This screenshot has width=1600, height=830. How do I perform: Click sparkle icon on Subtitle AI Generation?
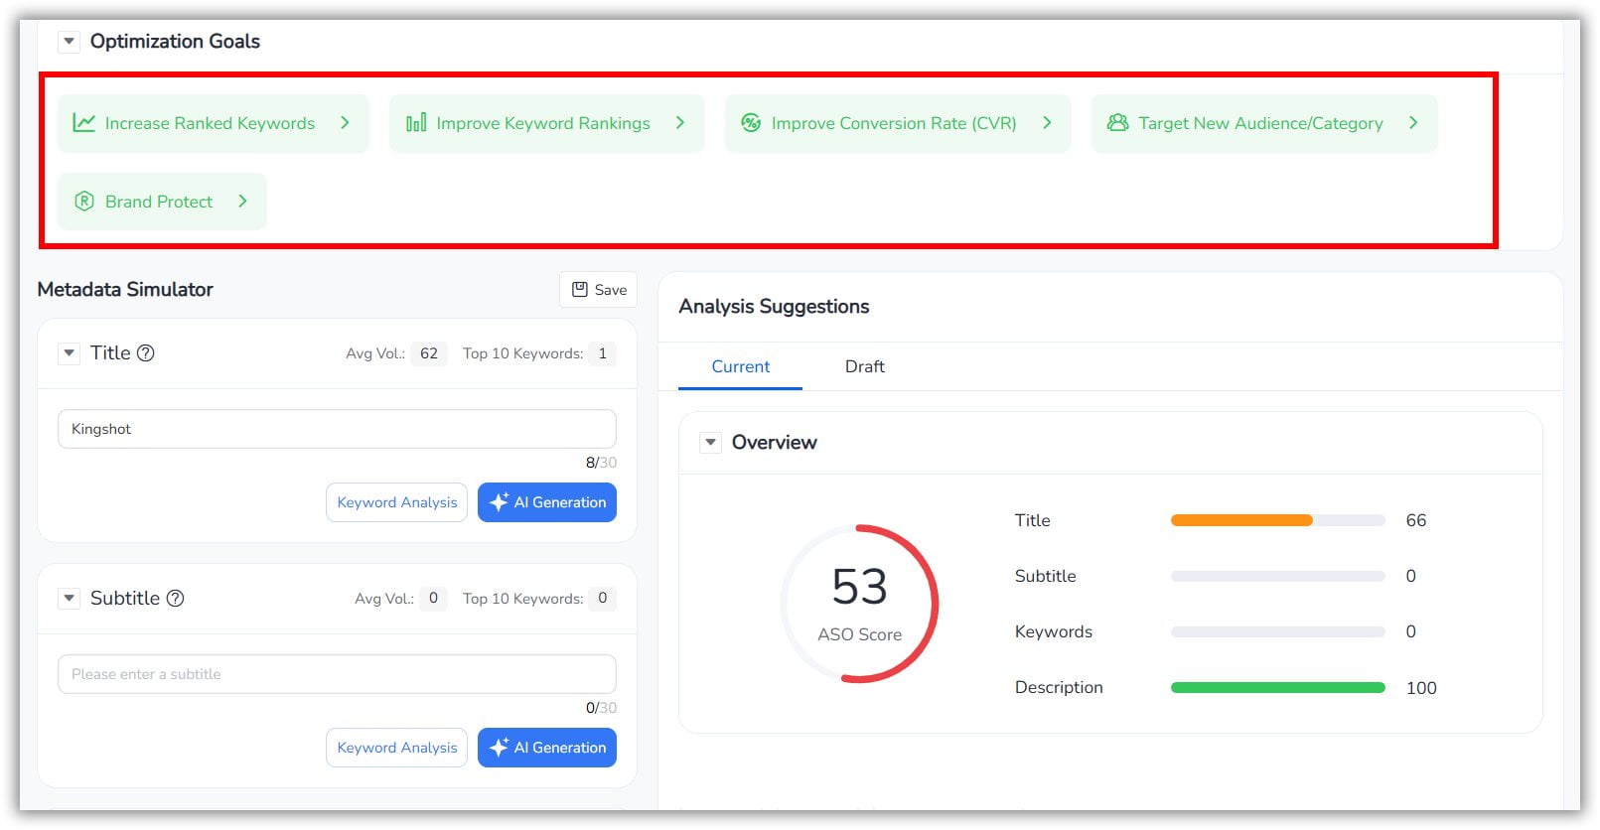point(500,748)
